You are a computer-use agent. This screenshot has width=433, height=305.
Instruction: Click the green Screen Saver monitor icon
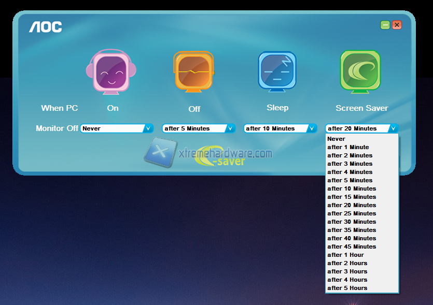(360, 71)
